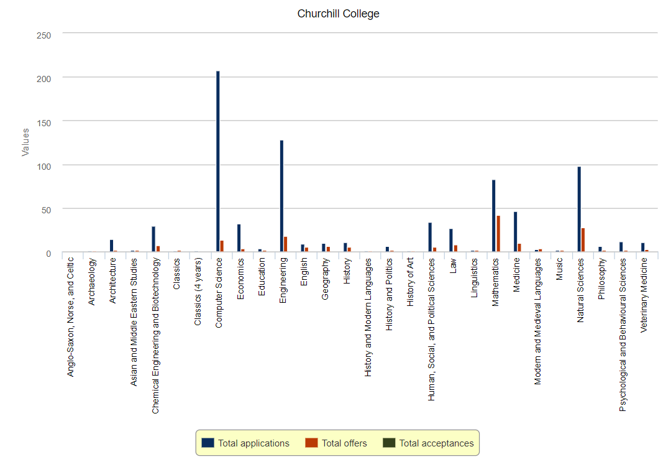Click the "Classics (4 years)" axis label
This screenshot has width=671, height=462.
(198, 292)
